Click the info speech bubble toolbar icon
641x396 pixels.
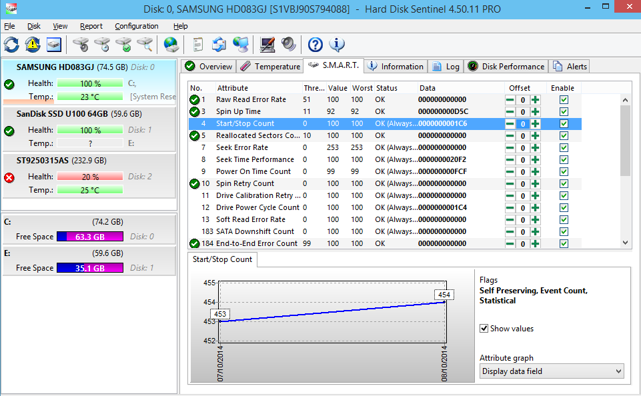point(337,45)
